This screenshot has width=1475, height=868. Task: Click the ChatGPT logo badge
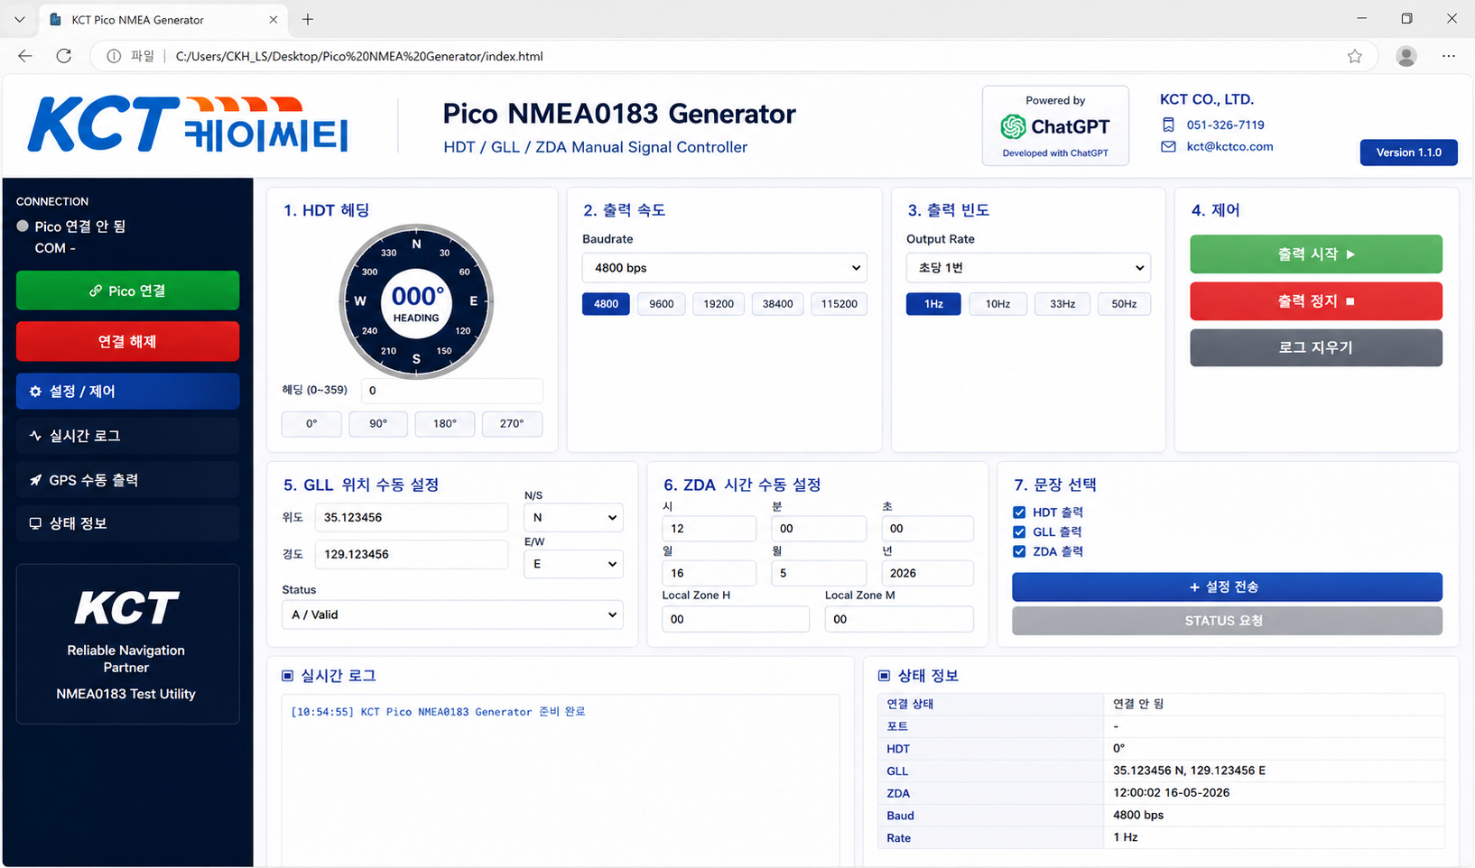pos(1055,126)
